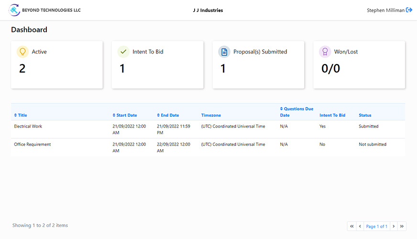
Task: Click the lightbulb icon on Active card
Action: [22, 52]
